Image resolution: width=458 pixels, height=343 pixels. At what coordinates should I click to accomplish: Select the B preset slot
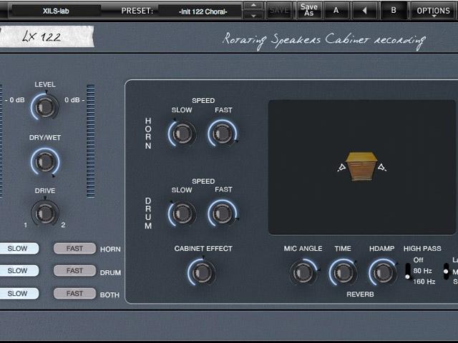(393, 11)
